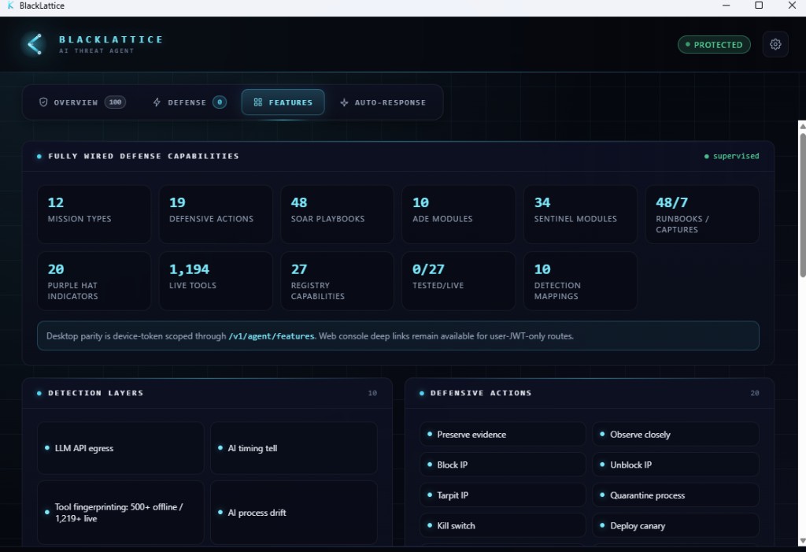Click the PROTECTED status badge
Screen dimensions: 806x552
[x=714, y=45]
